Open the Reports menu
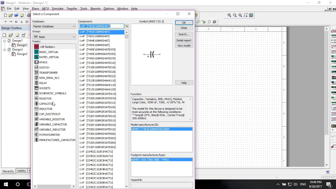Image resolution: width=336 pixels, height=189 pixels. 96,9
